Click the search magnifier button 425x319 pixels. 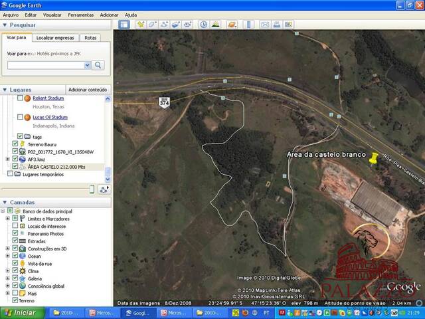(x=98, y=65)
